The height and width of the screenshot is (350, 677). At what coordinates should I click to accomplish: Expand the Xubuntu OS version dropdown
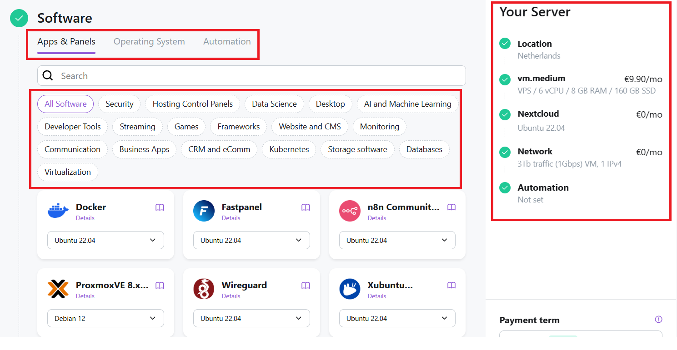pyautogui.click(x=397, y=318)
